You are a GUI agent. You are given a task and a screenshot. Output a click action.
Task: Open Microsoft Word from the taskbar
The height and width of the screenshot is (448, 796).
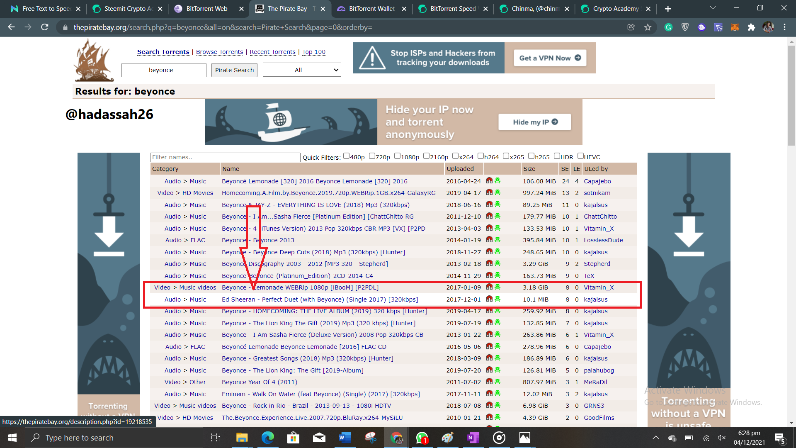click(345, 438)
